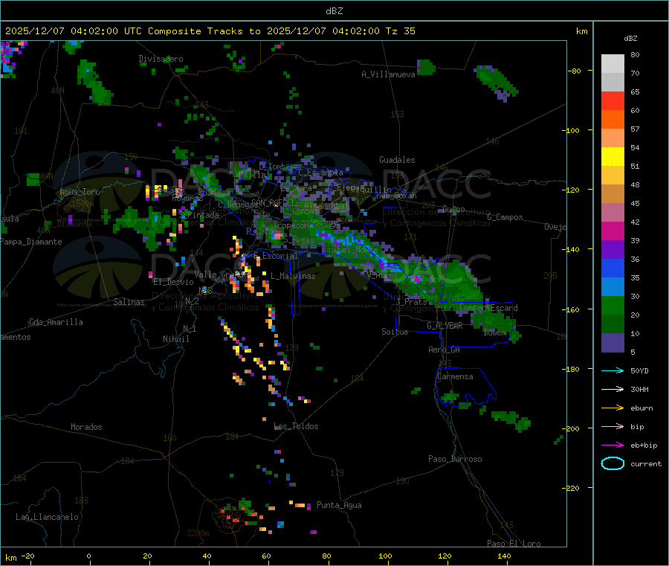The image size is (669, 566).
Task: Click the 'Cda_Amarilla' map label
Action: tap(56, 322)
